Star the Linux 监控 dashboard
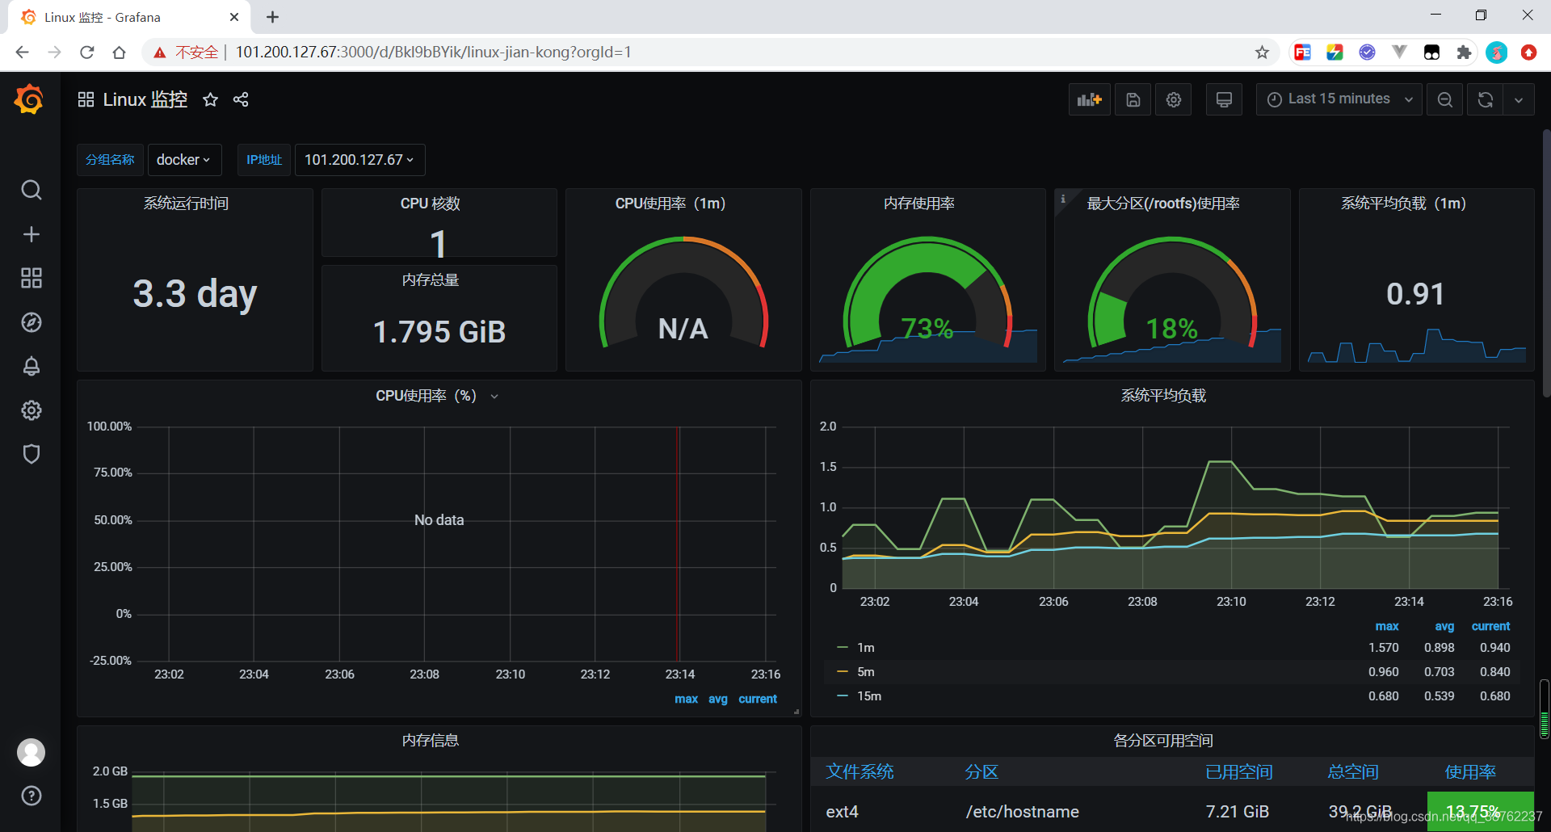Image resolution: width=1551 pixels, height=832 pixels. click(210, 99)
